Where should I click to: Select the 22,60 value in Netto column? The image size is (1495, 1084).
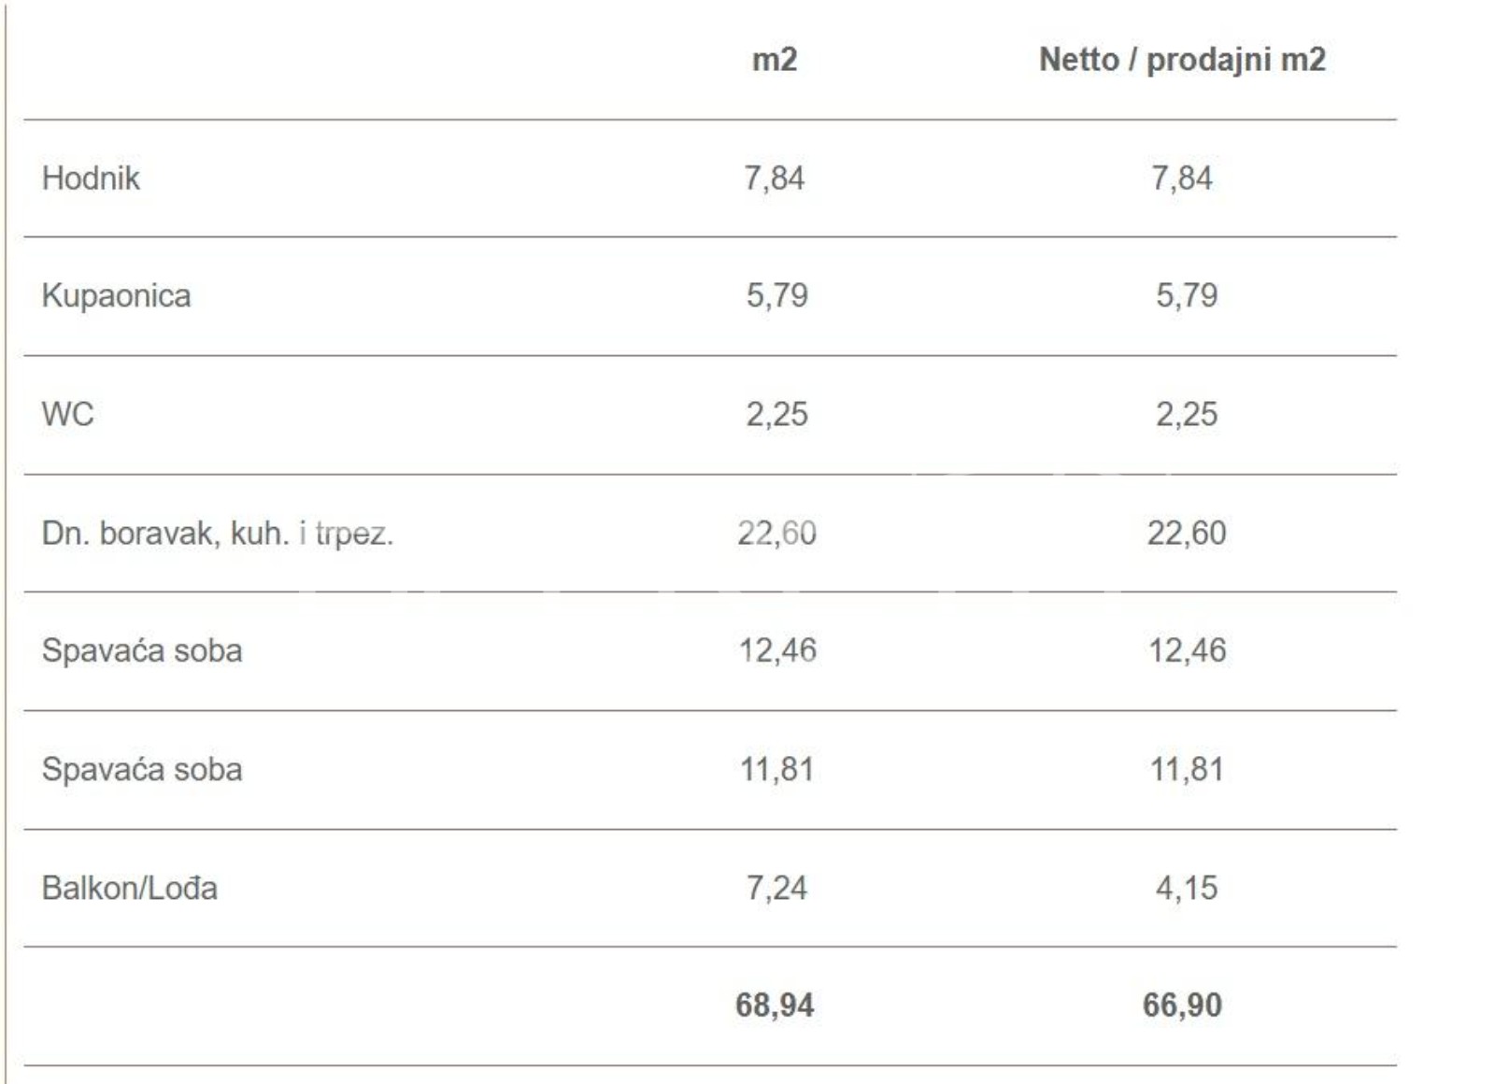pos(1186,533)
